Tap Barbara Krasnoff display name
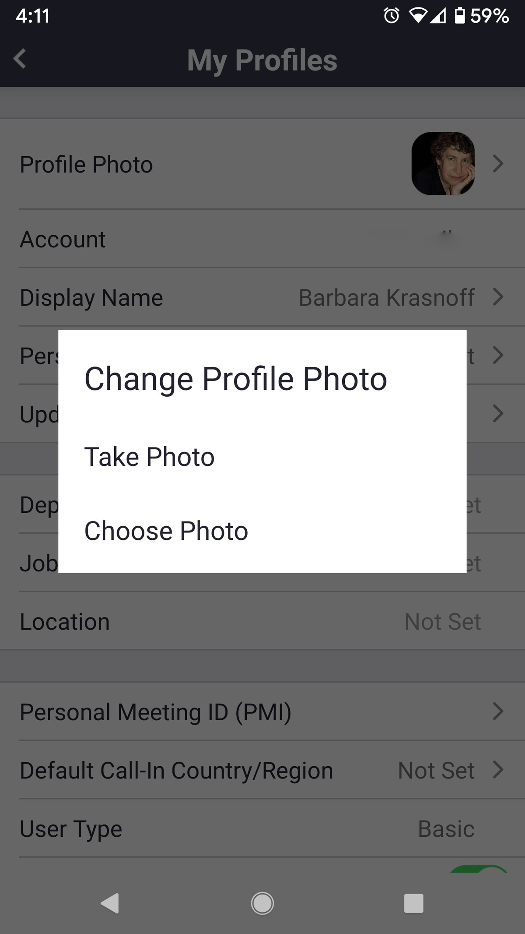This screenshot has width=525, height=934. tap(386, 298)
